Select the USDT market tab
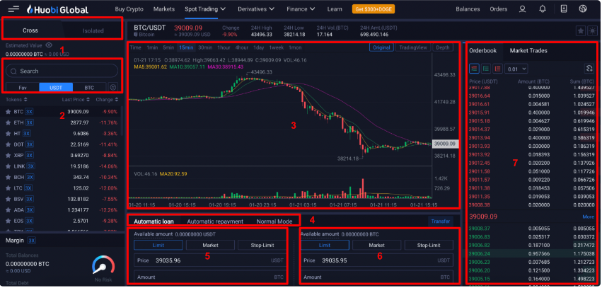Viewport: 602px width, 288px height. tap(56, 88)
